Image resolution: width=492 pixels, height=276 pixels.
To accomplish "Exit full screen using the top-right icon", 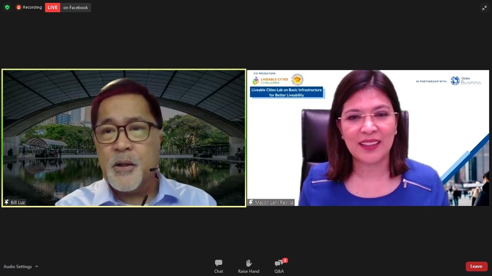I will click(484, 8).
